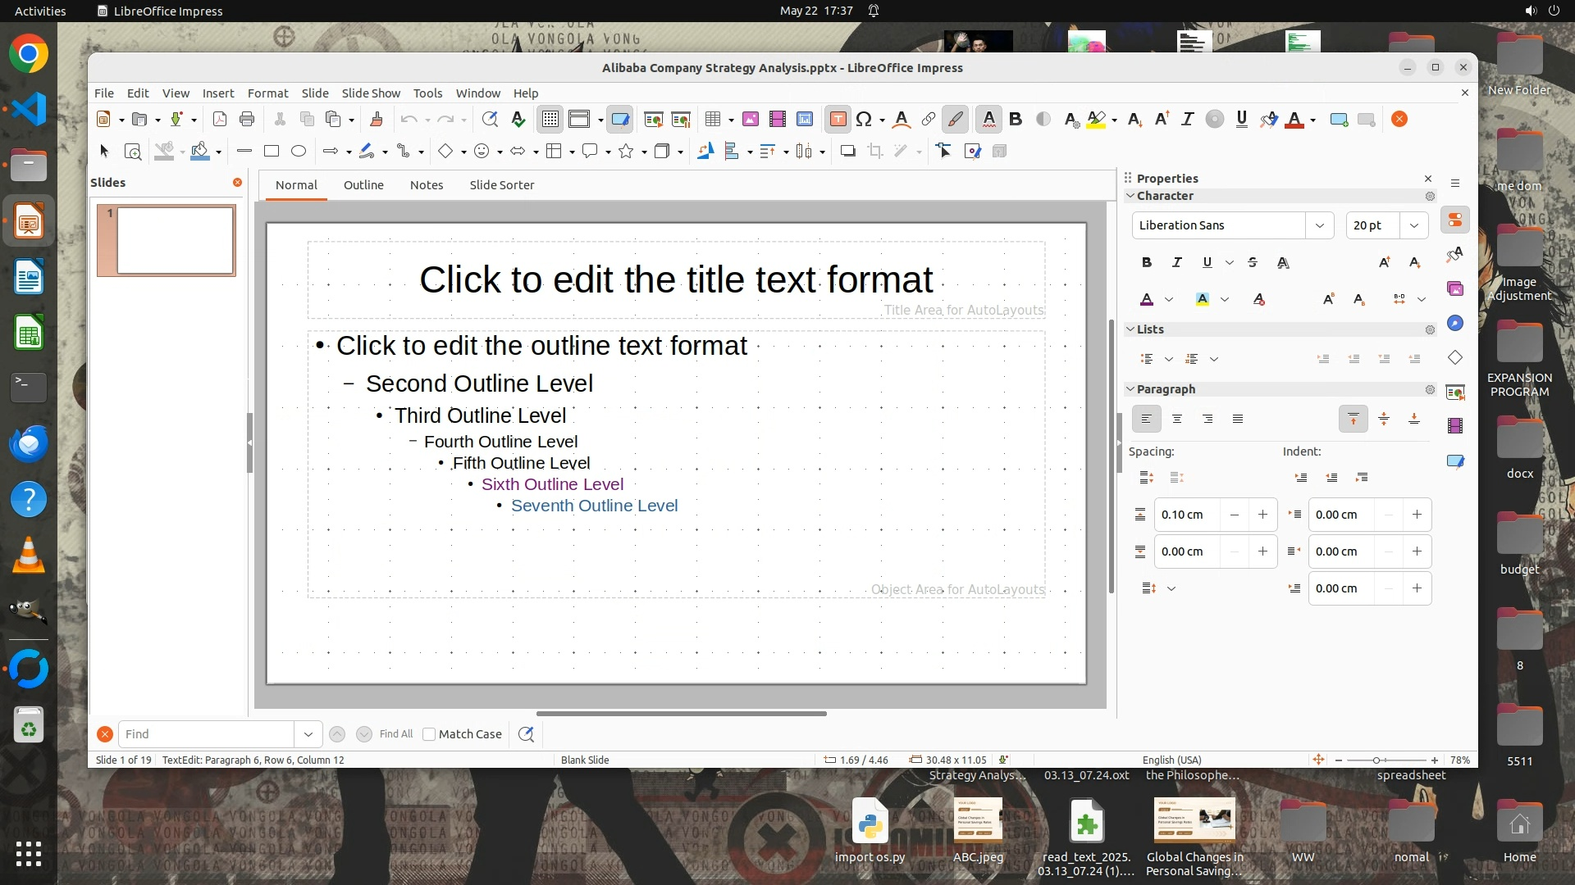Toggle Center alignment in Paragraph panel

tap(1177, 420)
